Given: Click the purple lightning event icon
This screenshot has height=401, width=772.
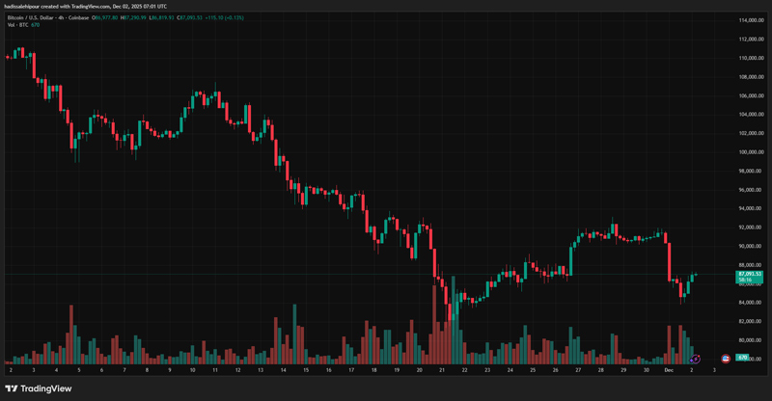Looking at the screenshot, I should click(694, 359).
